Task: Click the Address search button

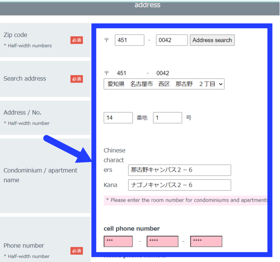Action: [212, 40]
